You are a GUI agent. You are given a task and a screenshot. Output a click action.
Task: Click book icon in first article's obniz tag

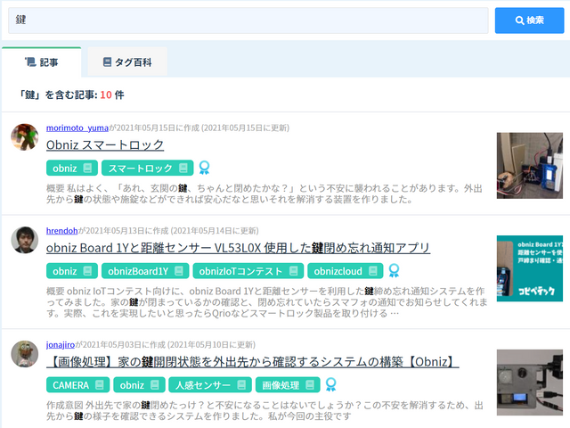pyautogui.click(x=87, y=169)
